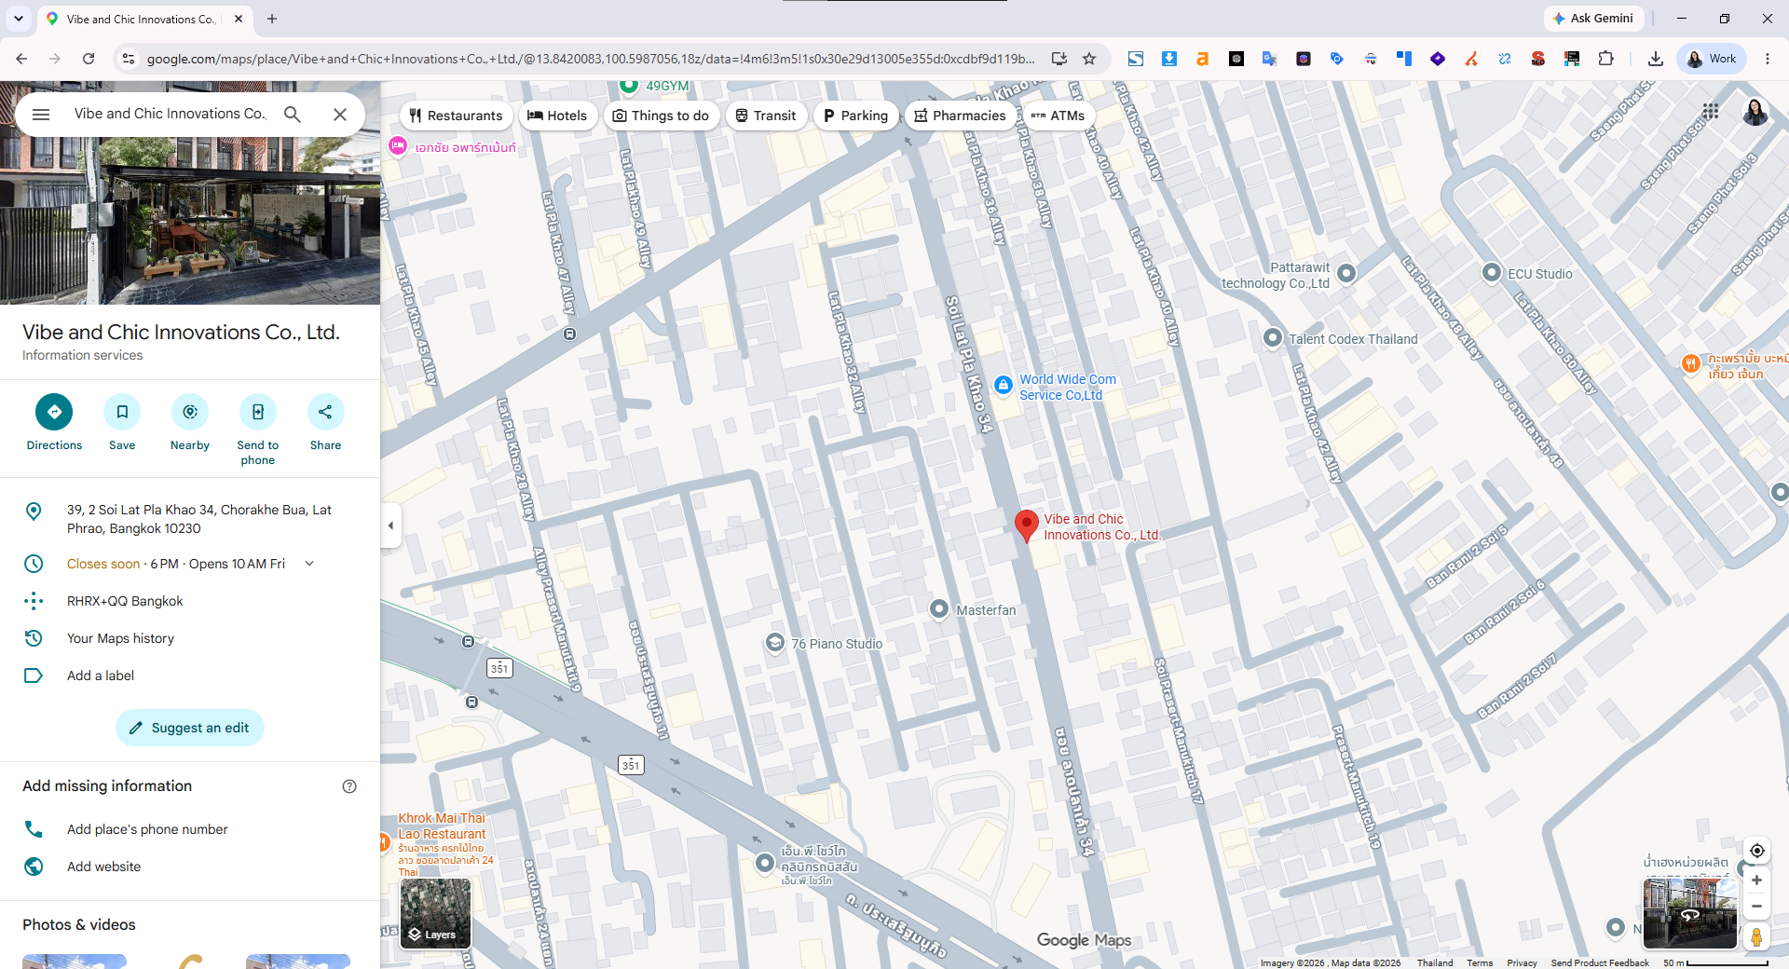Show your location on map
Image resolution: width=1789 pixels, height=969 pixels.
click(1756, 851)
